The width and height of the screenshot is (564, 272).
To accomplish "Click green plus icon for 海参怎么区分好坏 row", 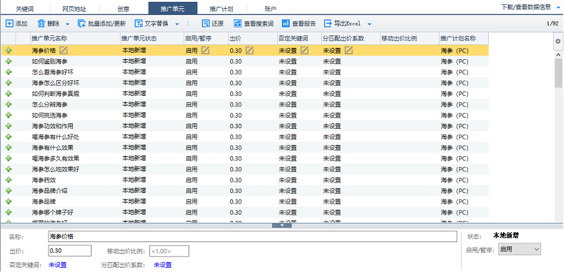I will (9, 83).
